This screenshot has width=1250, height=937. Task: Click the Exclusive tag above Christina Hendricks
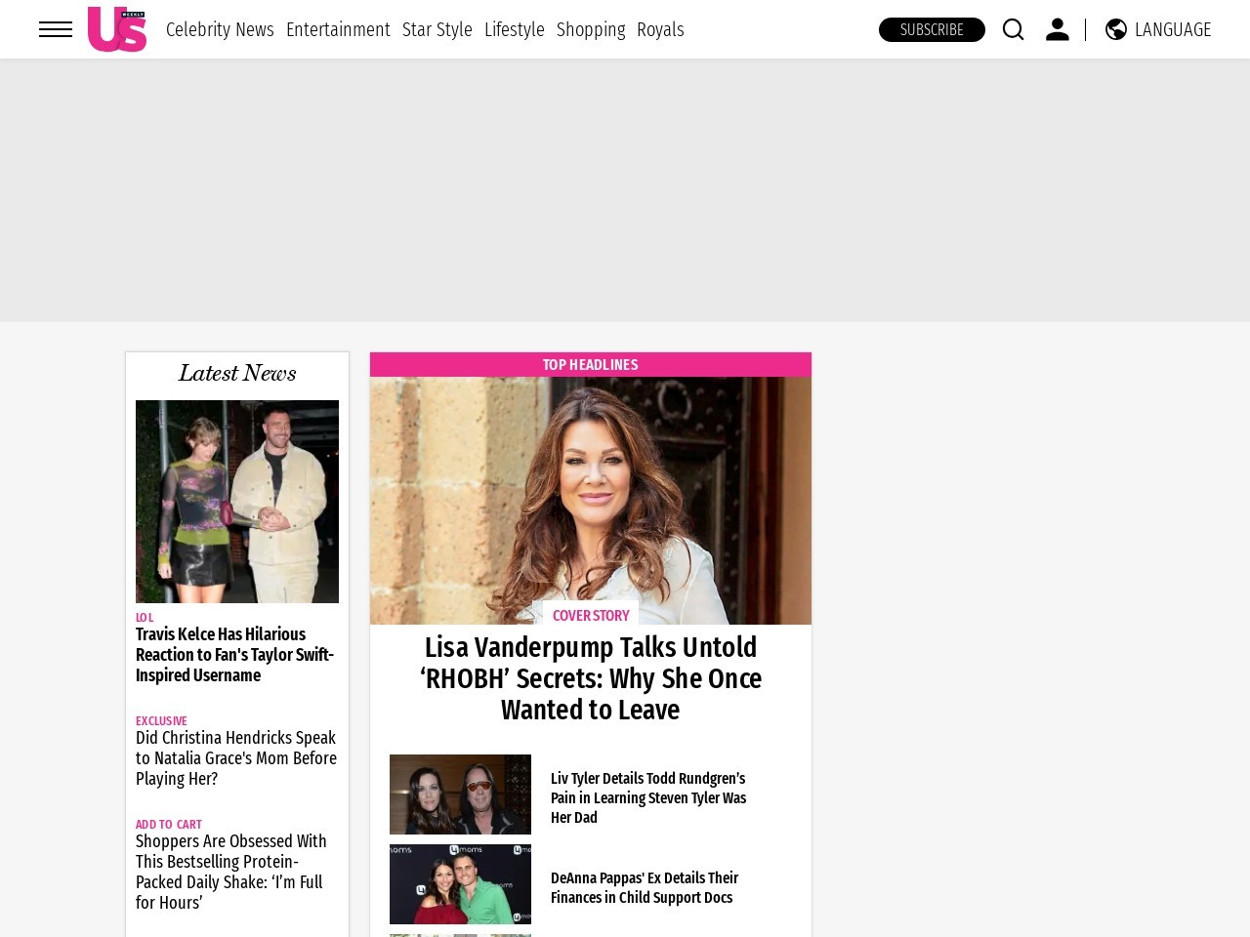(161, 720)
